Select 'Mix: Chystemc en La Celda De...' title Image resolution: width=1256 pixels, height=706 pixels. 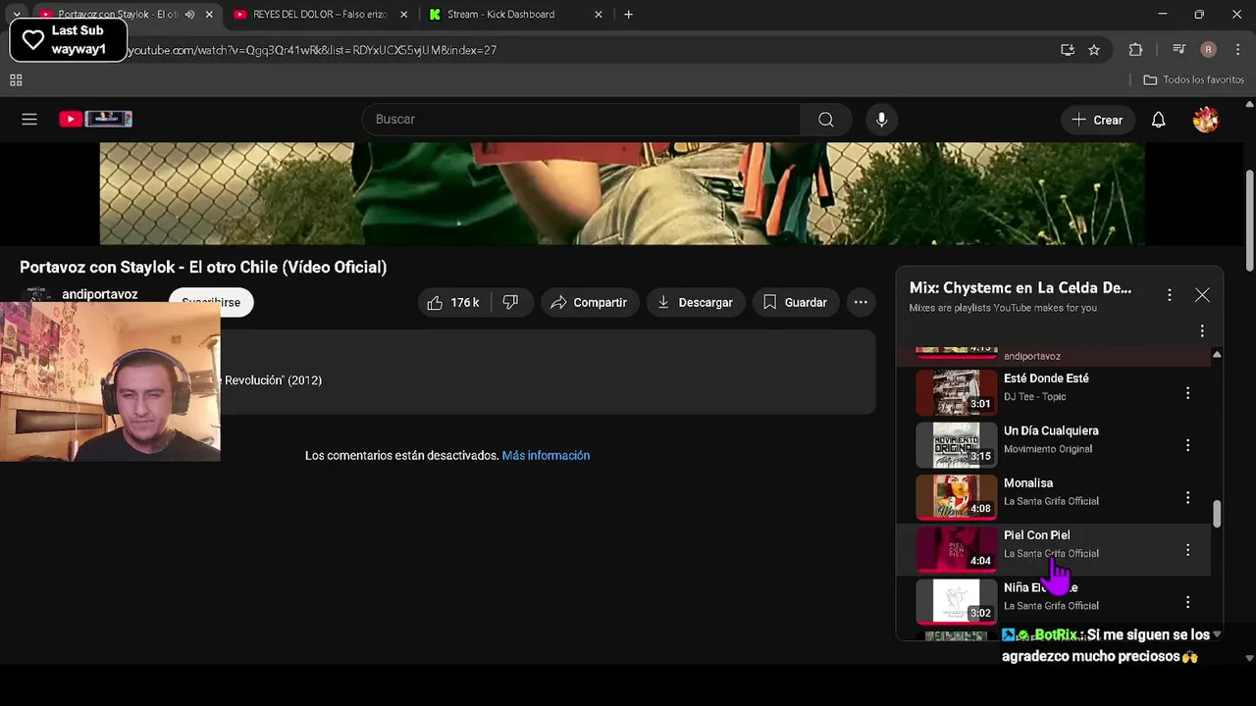(x=1020, y=287)
